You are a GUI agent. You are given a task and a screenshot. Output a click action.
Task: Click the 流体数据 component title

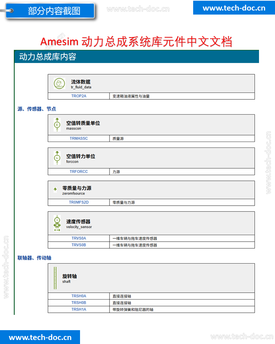click(x=80, y=82)
